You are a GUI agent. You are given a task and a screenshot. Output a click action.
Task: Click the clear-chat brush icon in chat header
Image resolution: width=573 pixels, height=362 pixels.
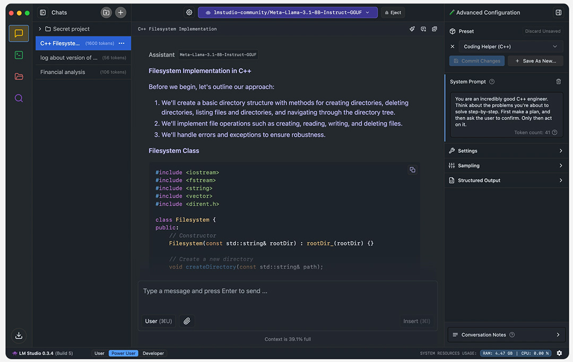412,29
